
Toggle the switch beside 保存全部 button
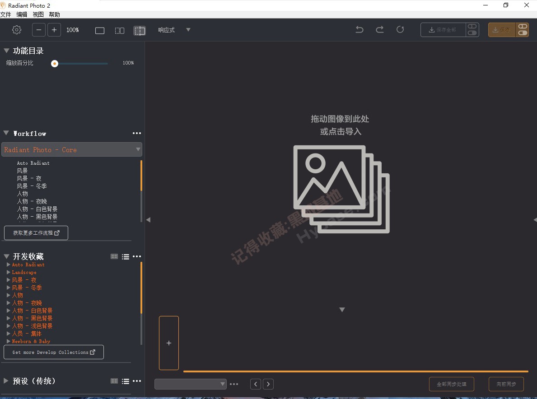[472, 30]
